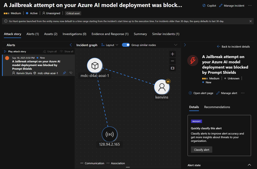This screenshot has width=257, height=169.
Task: Click the zoom in plus icon
Action: pos(172,54)
